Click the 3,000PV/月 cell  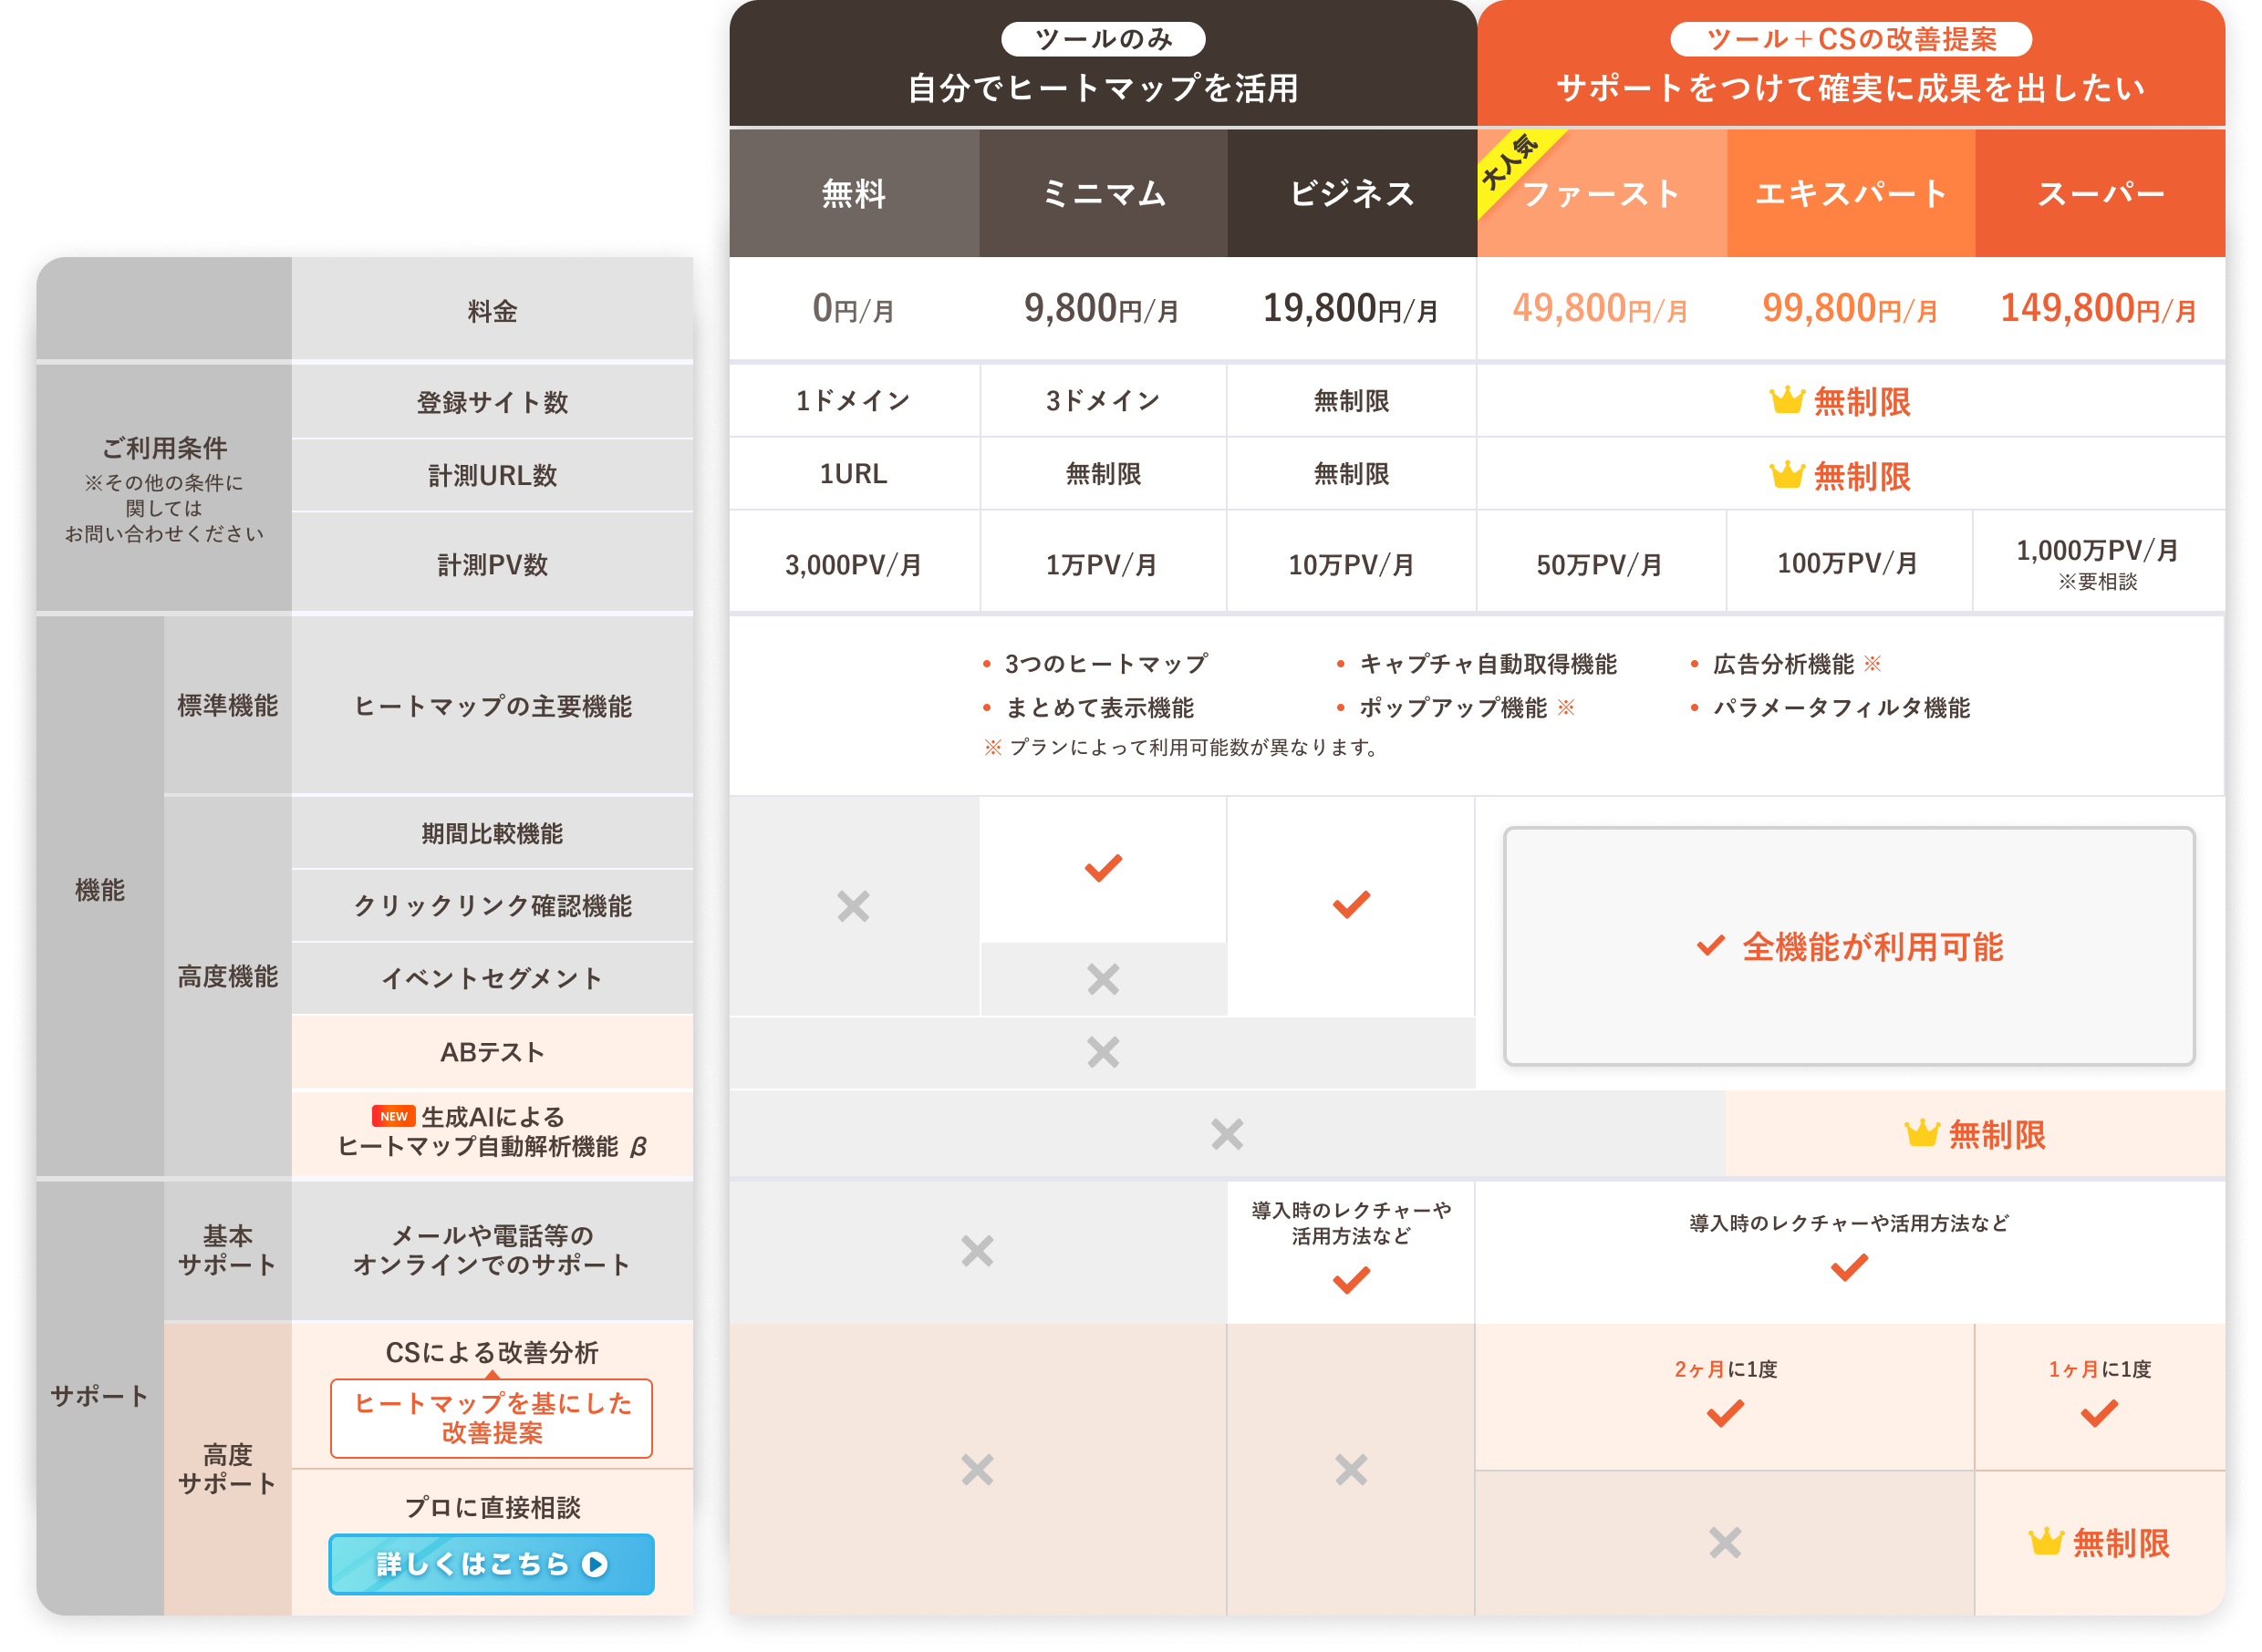[854, 561]
